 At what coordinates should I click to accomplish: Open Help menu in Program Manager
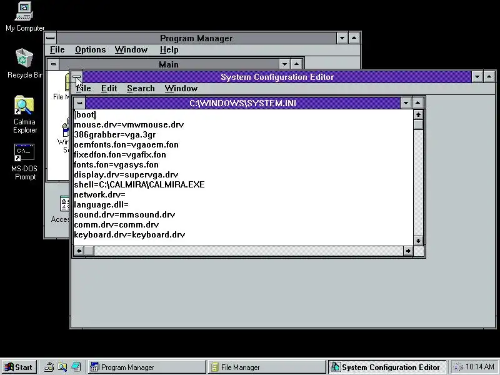tap(169, 50)
